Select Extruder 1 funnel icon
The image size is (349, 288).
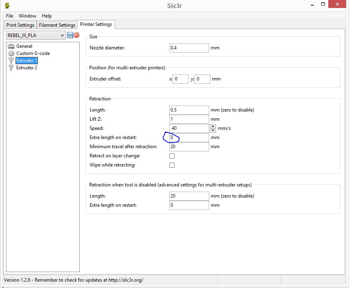click(11, 61)
